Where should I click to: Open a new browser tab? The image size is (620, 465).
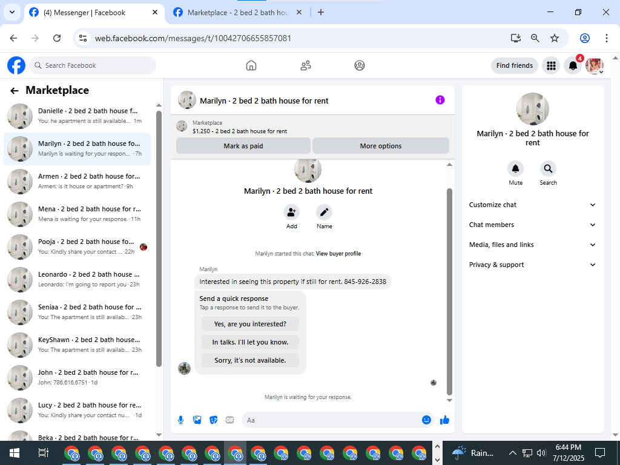click(321, 12)
